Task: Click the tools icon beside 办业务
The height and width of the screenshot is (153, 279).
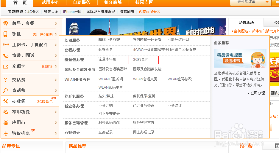Action: [6, 101]
